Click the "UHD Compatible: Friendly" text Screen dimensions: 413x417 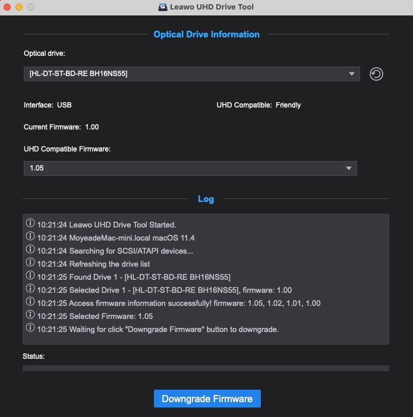coord(258,105)
